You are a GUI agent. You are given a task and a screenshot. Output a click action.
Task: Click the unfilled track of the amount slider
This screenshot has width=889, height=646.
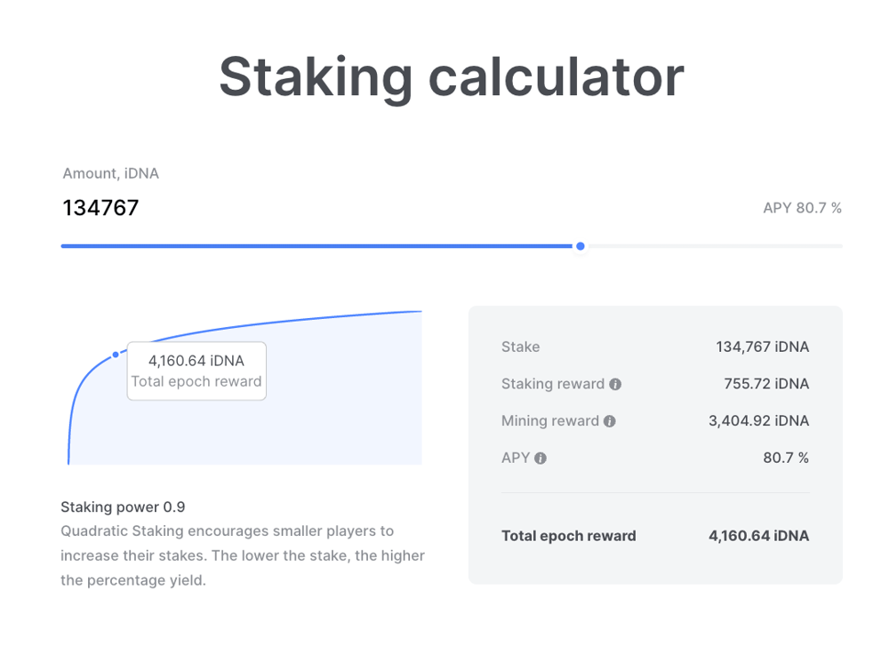coord(711,246)
